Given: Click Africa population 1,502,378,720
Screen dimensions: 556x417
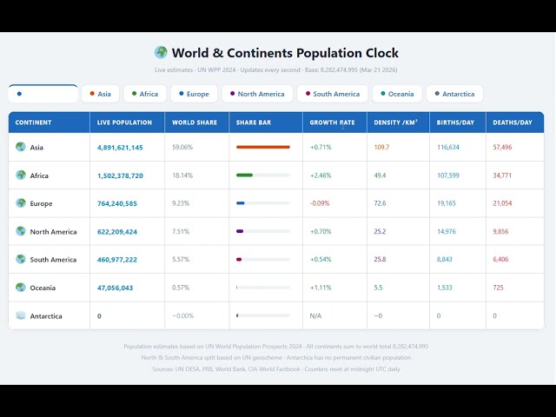Looking at the screenshot, I should (120, 175).
